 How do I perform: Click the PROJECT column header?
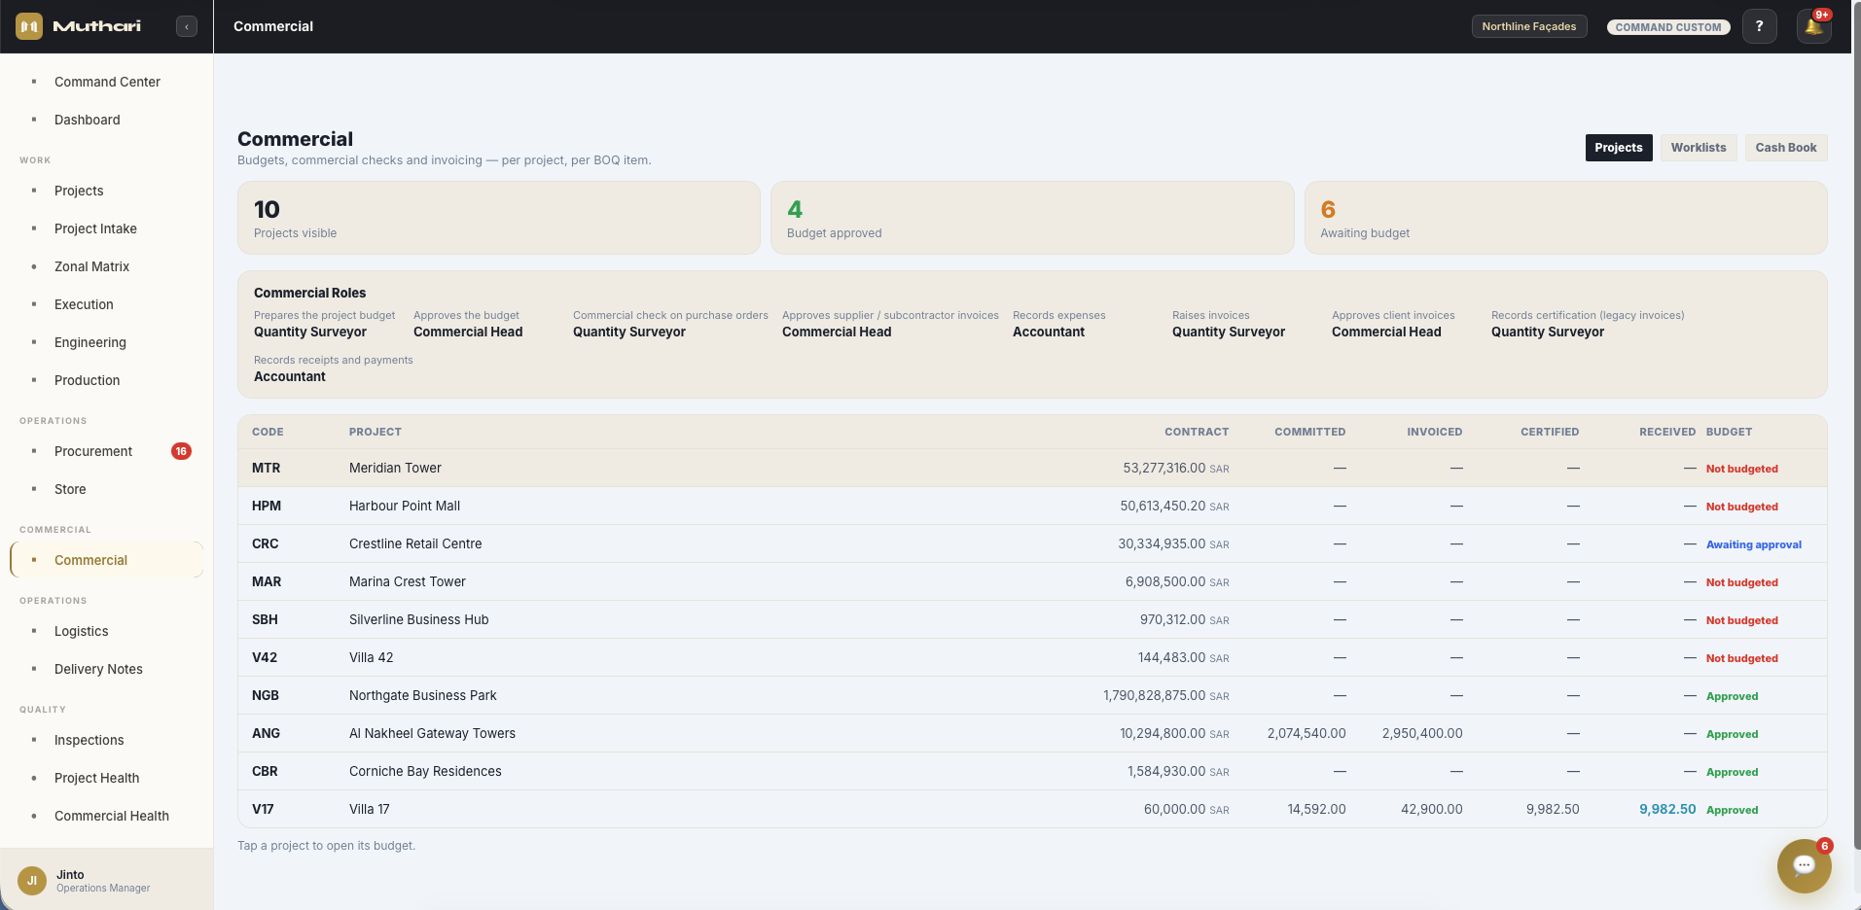(376, 432)
